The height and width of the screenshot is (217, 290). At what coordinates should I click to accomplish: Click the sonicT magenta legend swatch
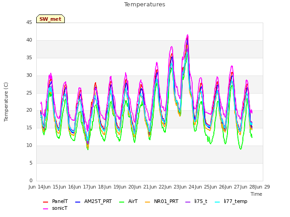coord(45,209)
